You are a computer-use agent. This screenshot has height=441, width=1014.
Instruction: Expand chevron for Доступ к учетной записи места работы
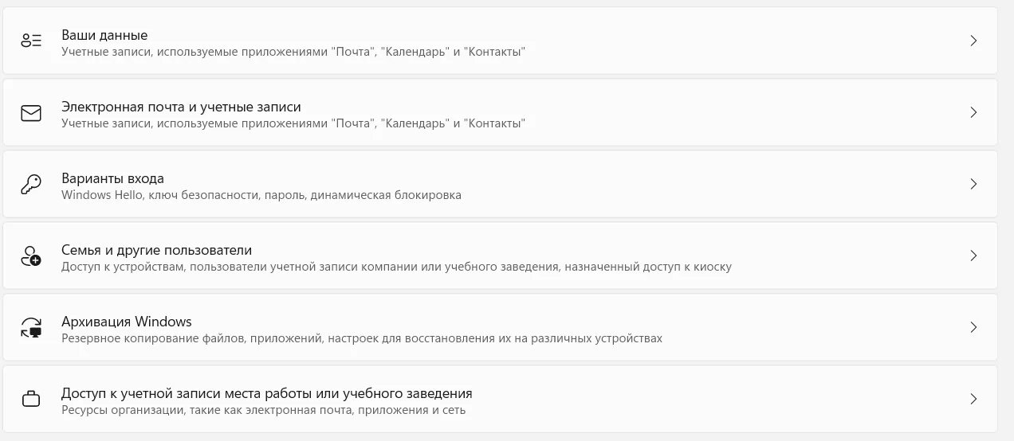(x=973, y=399)
